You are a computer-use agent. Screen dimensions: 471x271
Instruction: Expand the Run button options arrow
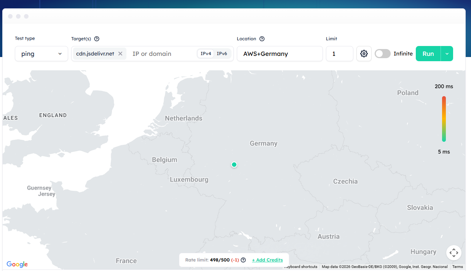point(447,54)
